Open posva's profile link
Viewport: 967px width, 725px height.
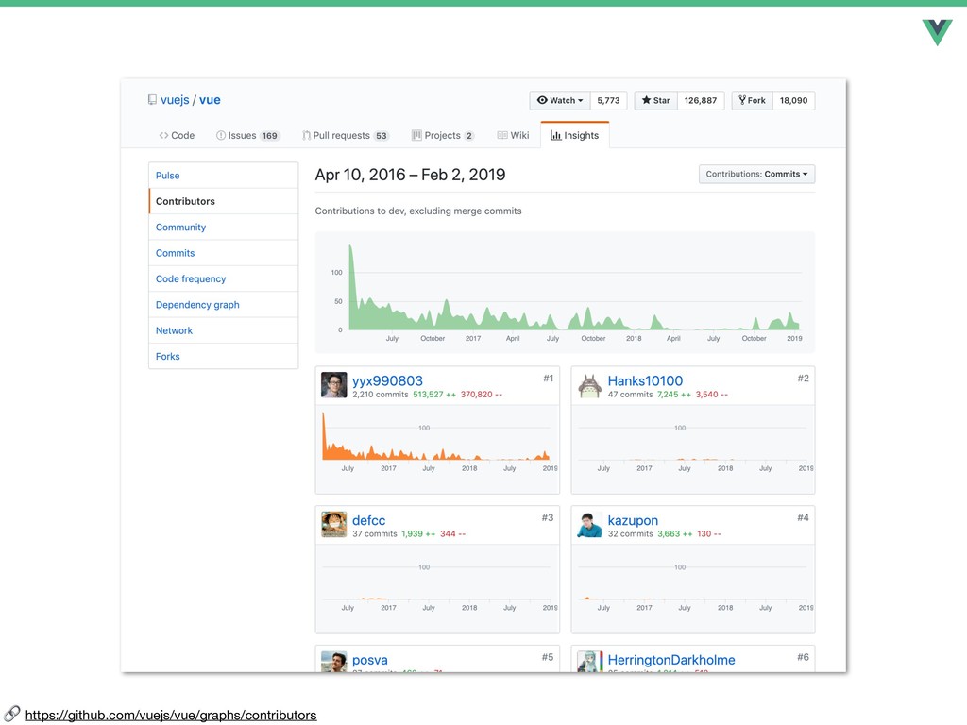pyautogui.click(x=370, y=660)
